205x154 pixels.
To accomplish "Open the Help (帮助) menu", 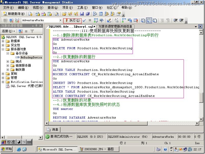I will coord(127,8).
